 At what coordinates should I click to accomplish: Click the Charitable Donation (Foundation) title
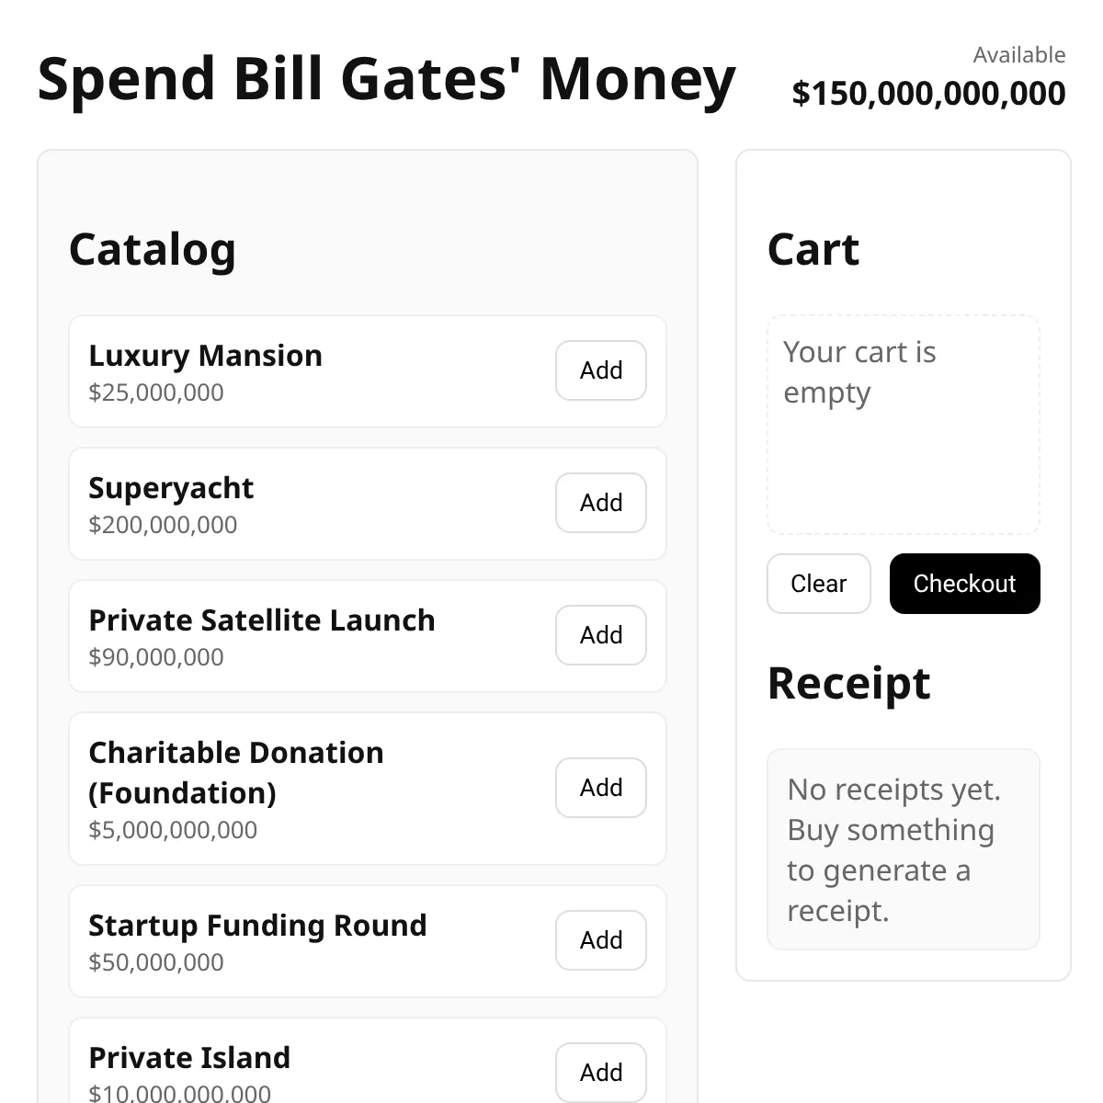pyautogui.click(x=236, y=773)
